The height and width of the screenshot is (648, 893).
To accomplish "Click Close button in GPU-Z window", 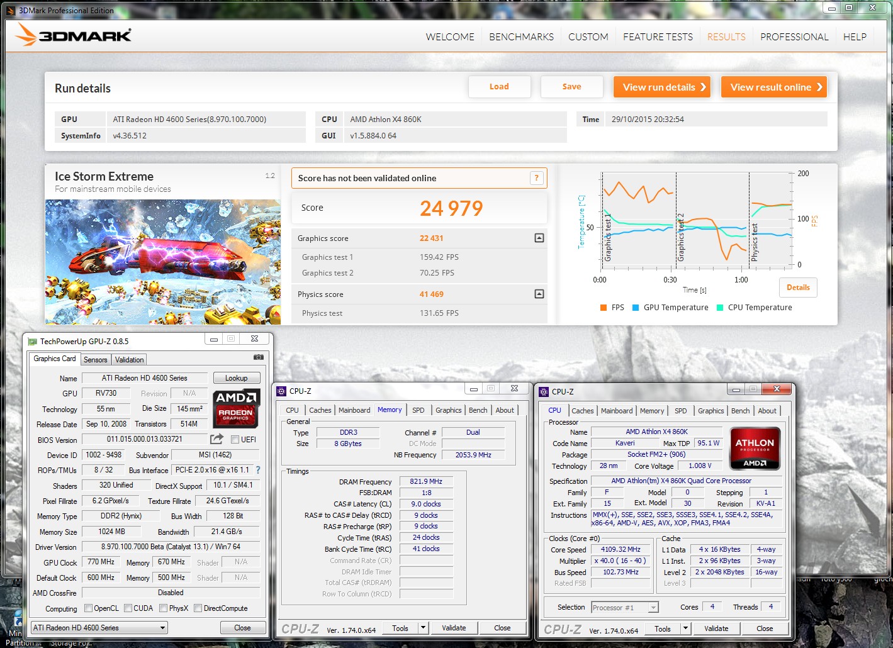I will tap(242, 627).
